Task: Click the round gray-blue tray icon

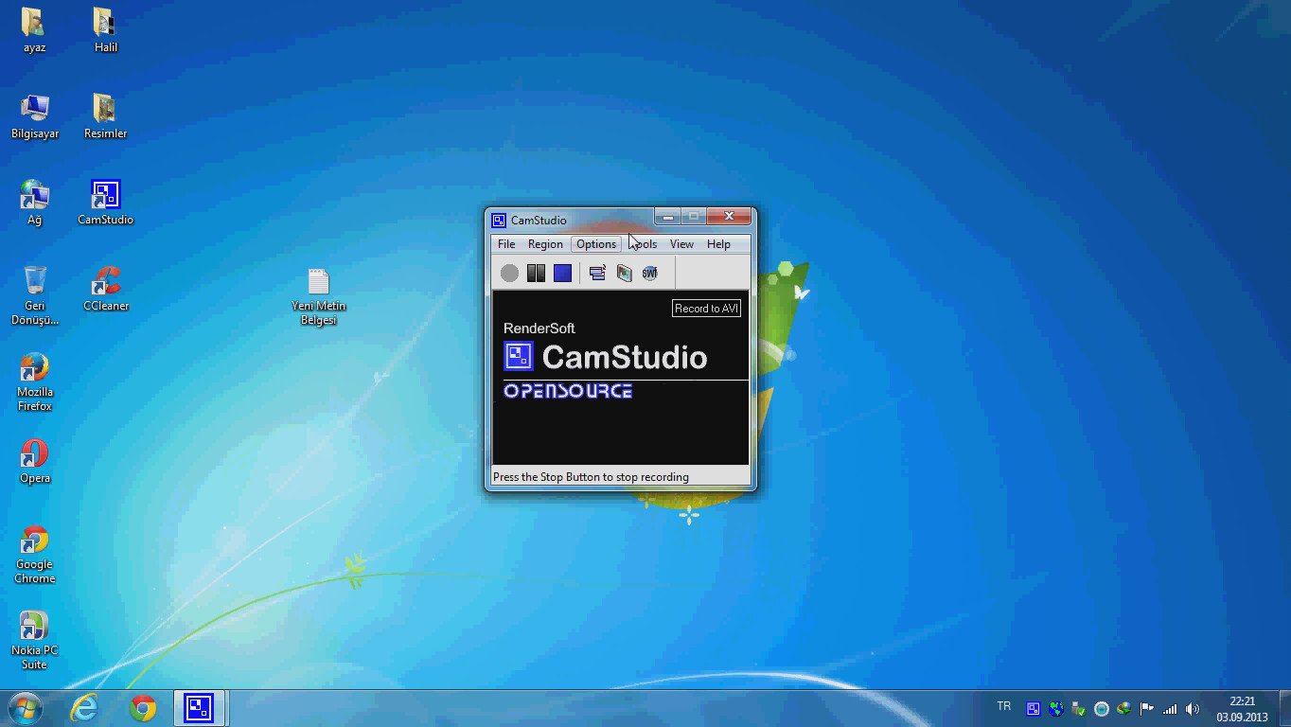Action: tap(1102, 708)
